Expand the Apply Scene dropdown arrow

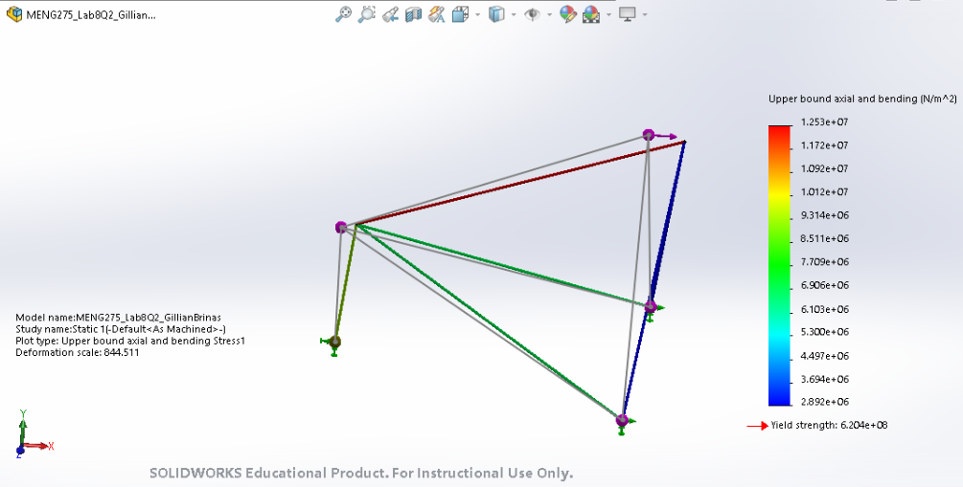(x=608, y=14)
